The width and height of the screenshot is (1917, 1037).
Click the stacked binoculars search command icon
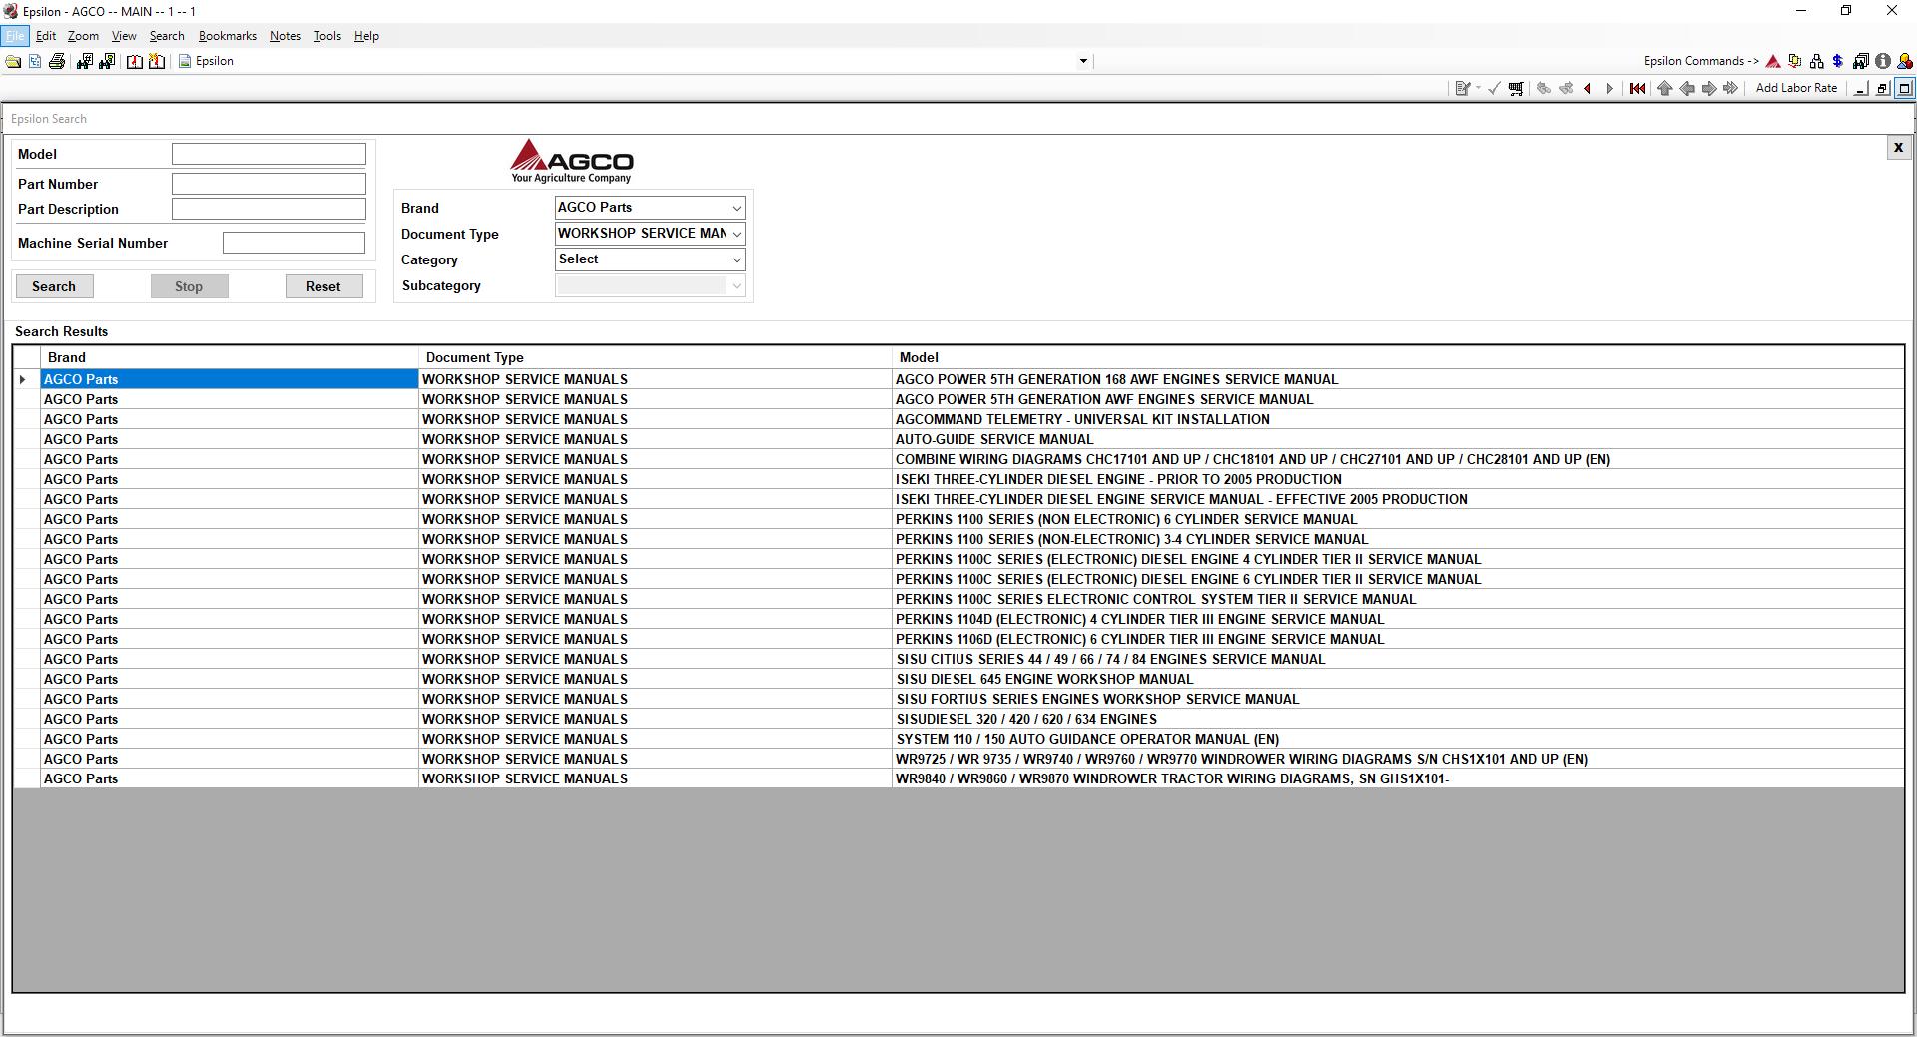(x=1860, y=61)
